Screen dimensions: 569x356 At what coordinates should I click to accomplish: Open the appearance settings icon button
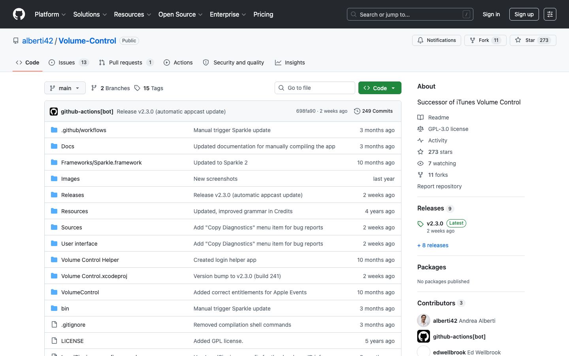(x=550, y=14)
